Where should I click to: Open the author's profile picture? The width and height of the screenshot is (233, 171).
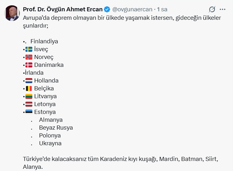pos(12,13)
